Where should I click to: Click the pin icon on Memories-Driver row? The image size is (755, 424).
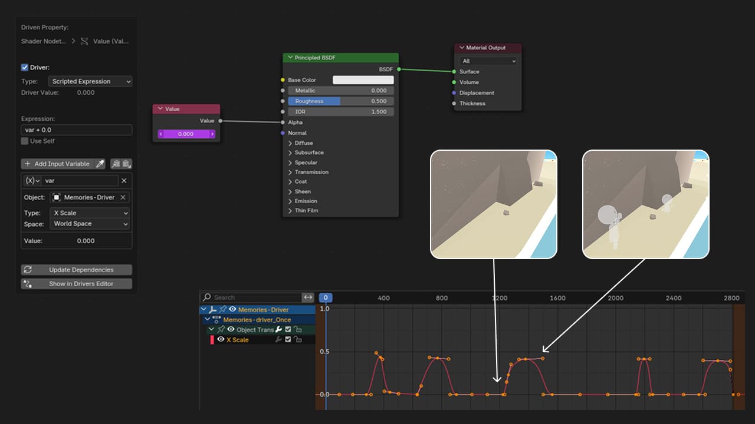click(223, 309)
